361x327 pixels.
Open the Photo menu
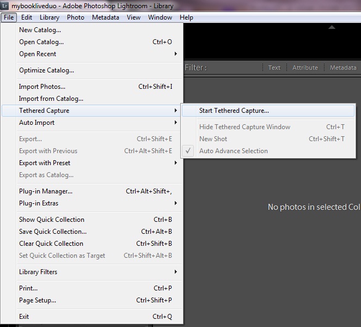click(76, 17)
